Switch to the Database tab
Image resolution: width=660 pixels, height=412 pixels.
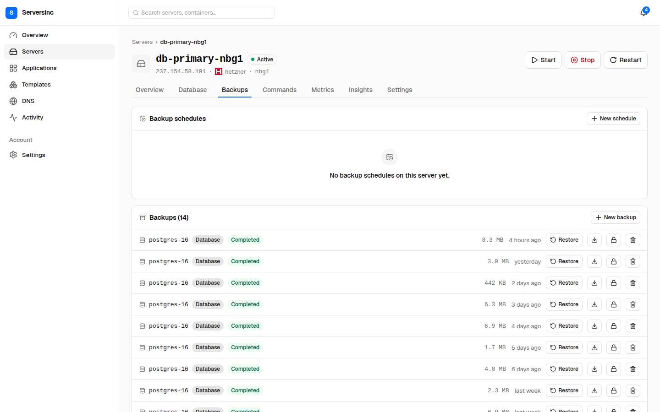(192, 90)
